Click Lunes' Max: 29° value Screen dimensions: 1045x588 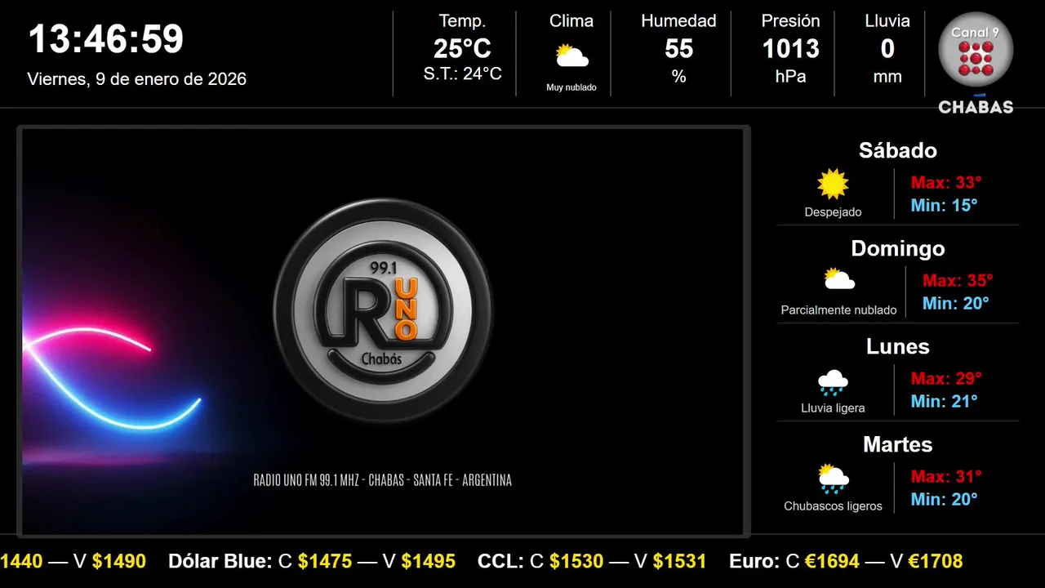946,378
